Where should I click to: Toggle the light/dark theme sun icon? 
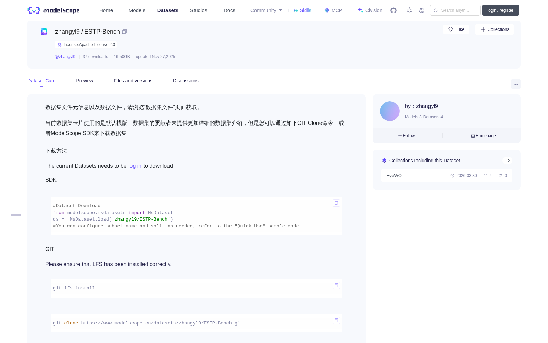click(x=409, y=10)
